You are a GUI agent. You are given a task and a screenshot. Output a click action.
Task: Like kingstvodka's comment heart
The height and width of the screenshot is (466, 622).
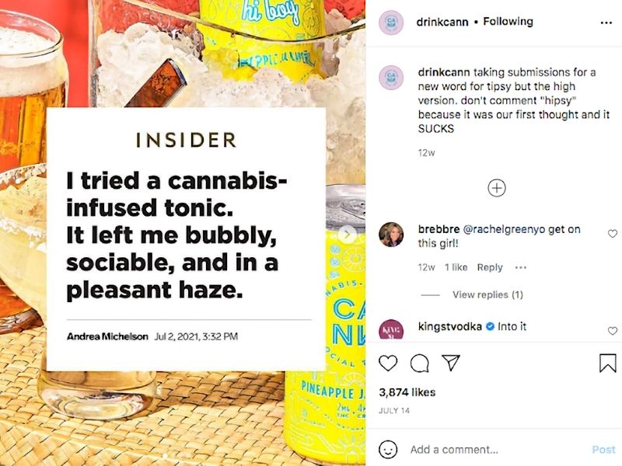coord(613,331)
